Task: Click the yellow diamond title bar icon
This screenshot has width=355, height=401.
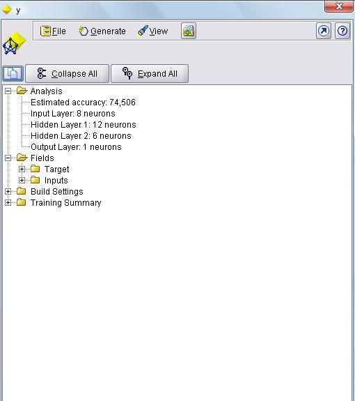Action: click(6, 10)
